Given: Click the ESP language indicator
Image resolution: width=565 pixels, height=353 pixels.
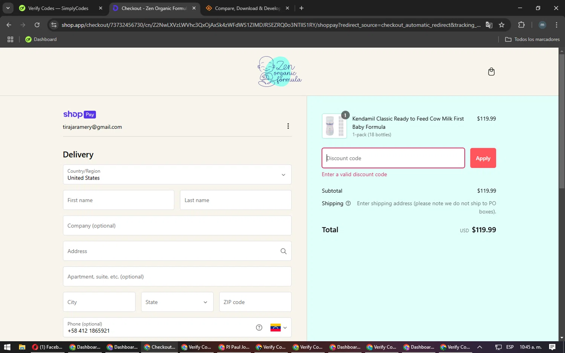Looking at the screenshot, I should (510, 347).
